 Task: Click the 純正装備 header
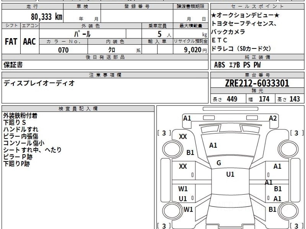pyautogui.click(x=258, y=57)
